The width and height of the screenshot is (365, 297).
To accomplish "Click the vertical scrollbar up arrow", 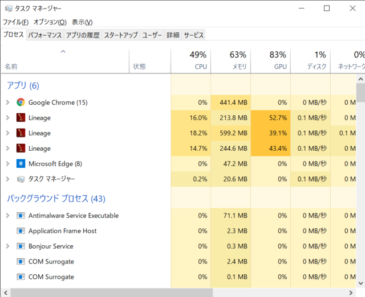I will pyautogui.click(x=360, y=79).
